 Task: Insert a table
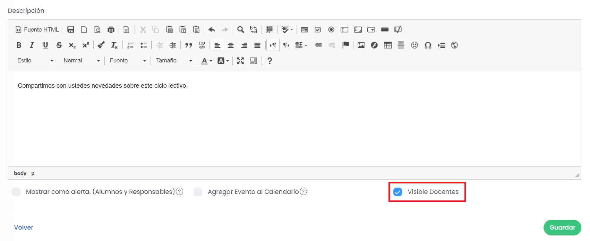coord(388,45)
